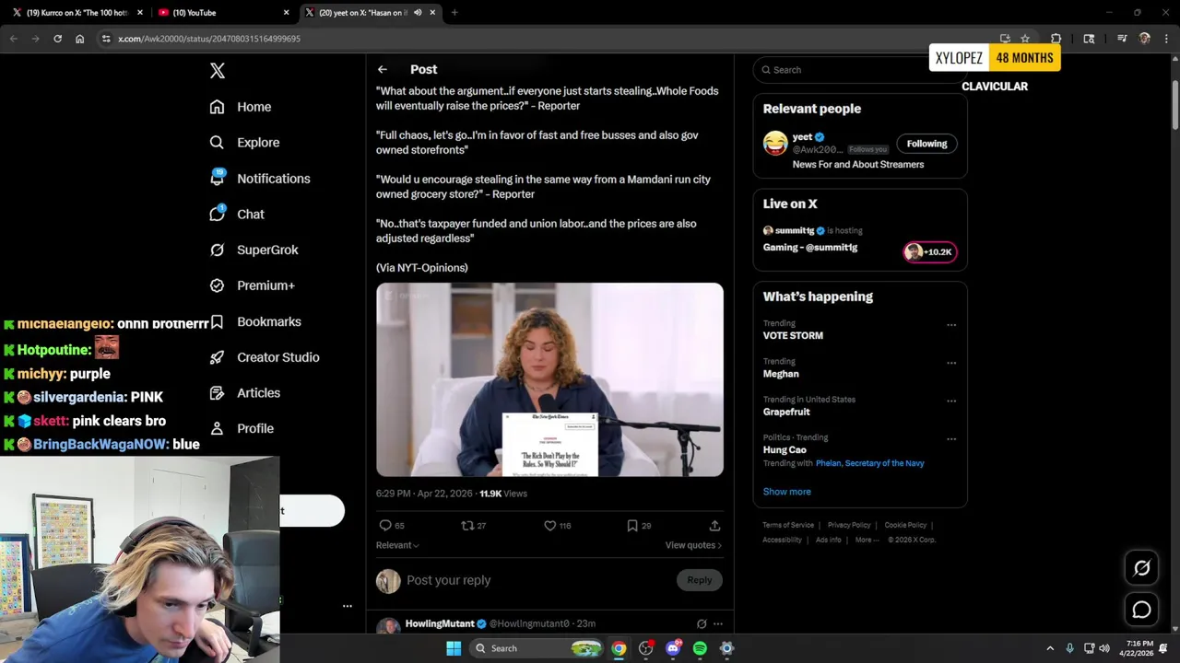Open the floating chat messages button
The width and height of the screenshot is (1180, 663).
pyautogui.click(x=1141, y=610)
